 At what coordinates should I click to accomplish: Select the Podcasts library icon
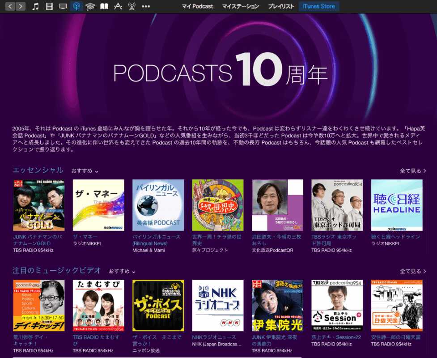[x=76, y=6]
